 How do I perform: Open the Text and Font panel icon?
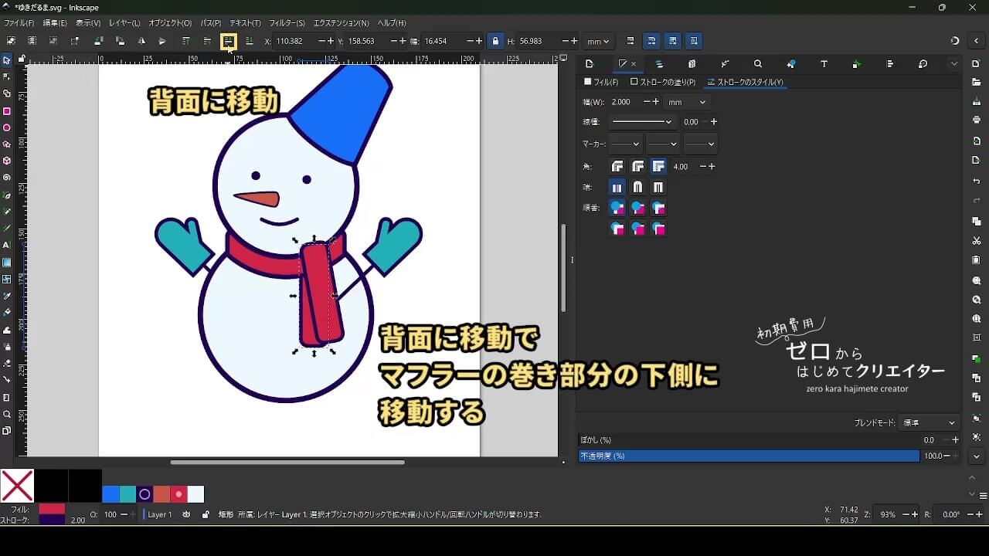824,64
